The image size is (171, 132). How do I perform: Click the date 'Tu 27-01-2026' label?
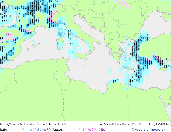pos(113,124)
